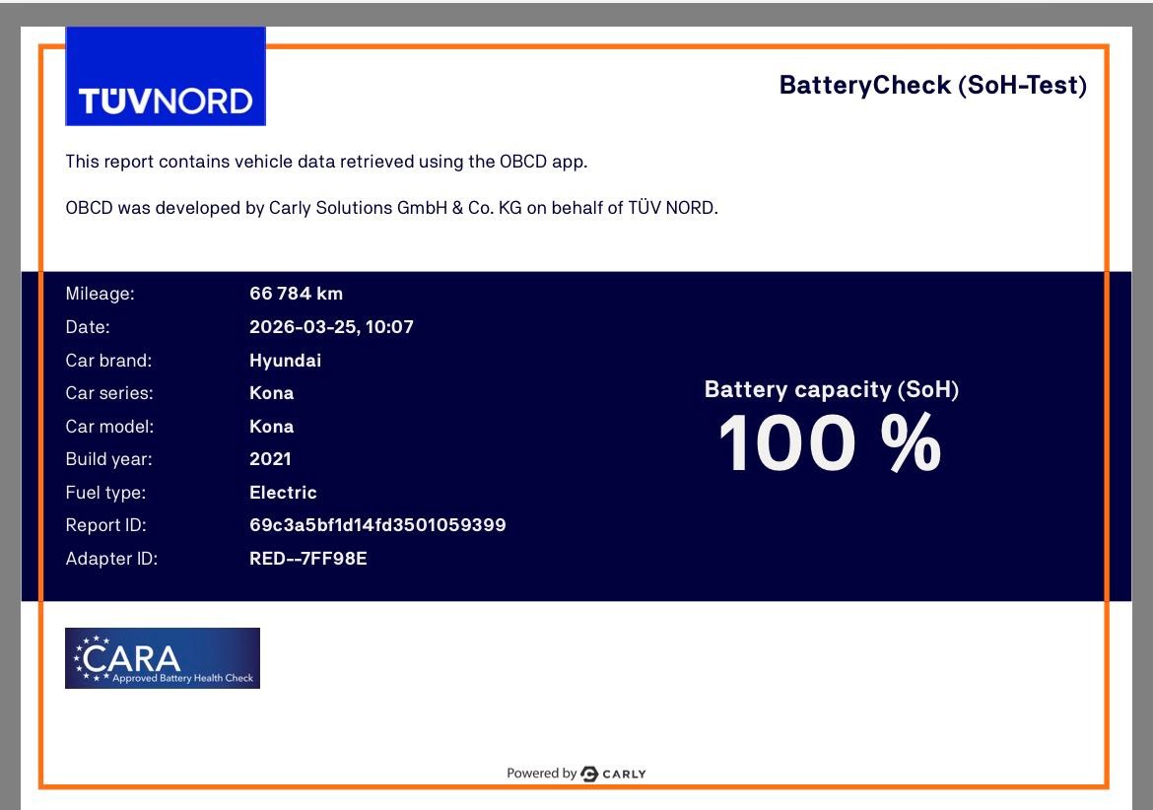Select the 100 % battery capacity value
This screenshot has width=1153, height=810.
coord(830,443)
